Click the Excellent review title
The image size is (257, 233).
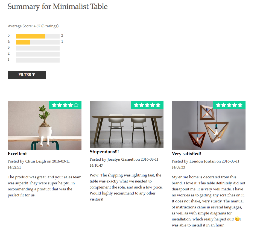pyautogui.click(x=17, y=154)
